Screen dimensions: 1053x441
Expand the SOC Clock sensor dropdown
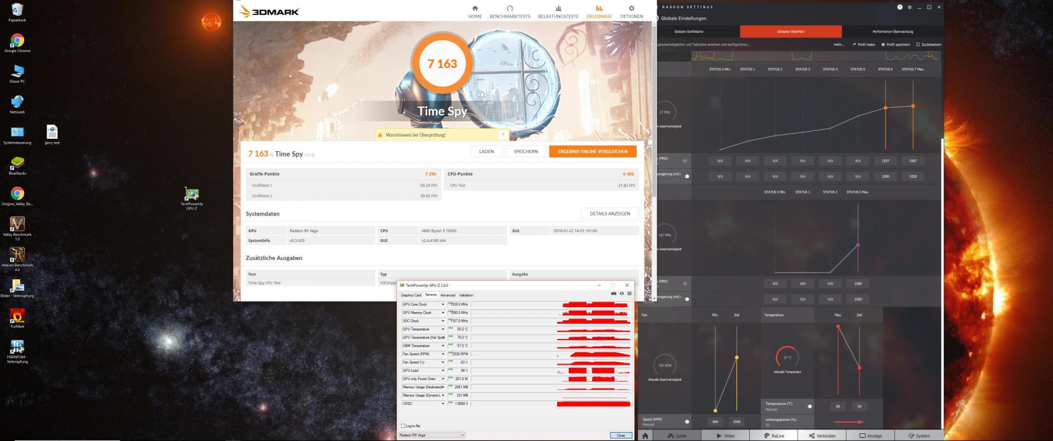pyautogui.click(x=443, y=321)
